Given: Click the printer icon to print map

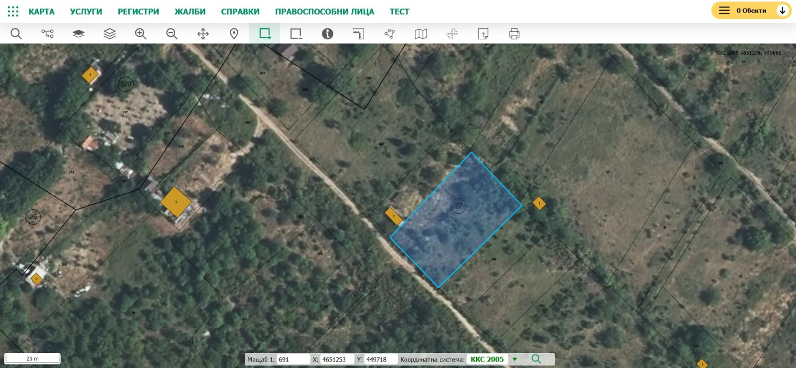Looking at the screenshot, I should point(514,34).
